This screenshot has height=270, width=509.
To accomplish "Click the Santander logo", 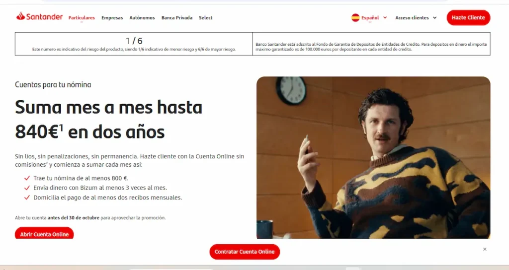I will 40,16.
